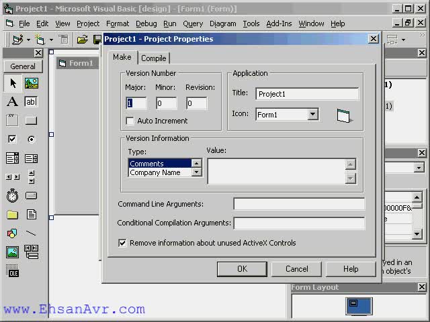Image resolution: width=430 pixels, height=322 pixels.
Task: Open the Query menu
Action: pyautogui.click(x=193, y=24)
